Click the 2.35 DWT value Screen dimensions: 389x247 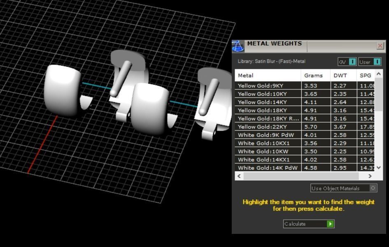[x=340, y=94]
